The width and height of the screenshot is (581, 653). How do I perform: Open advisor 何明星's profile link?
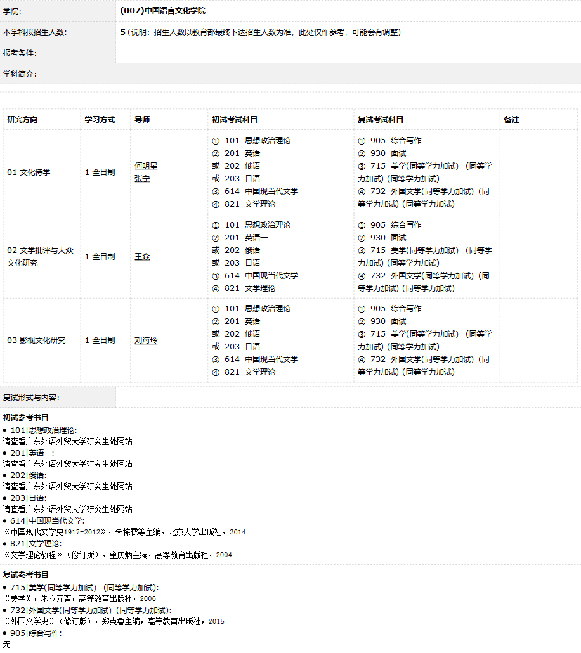tap(146, 166)
